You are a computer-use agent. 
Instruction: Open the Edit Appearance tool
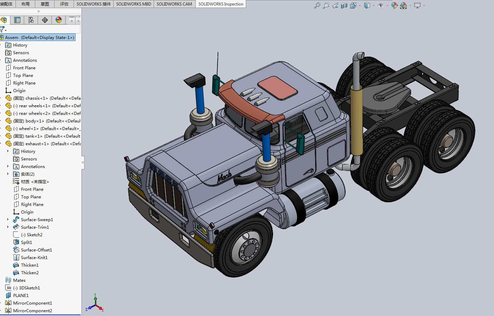point(394,6)
